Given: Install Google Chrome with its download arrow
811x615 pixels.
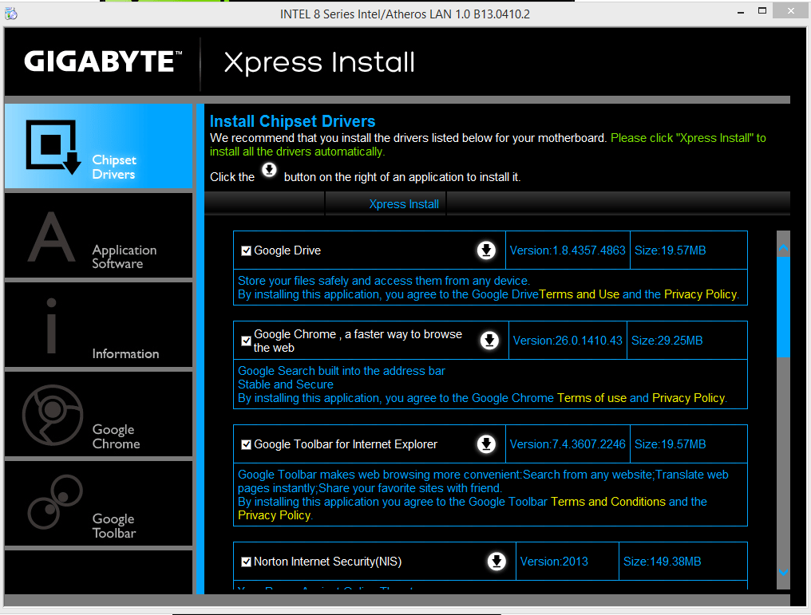Looking at the screenshot, I should [489, 341].
